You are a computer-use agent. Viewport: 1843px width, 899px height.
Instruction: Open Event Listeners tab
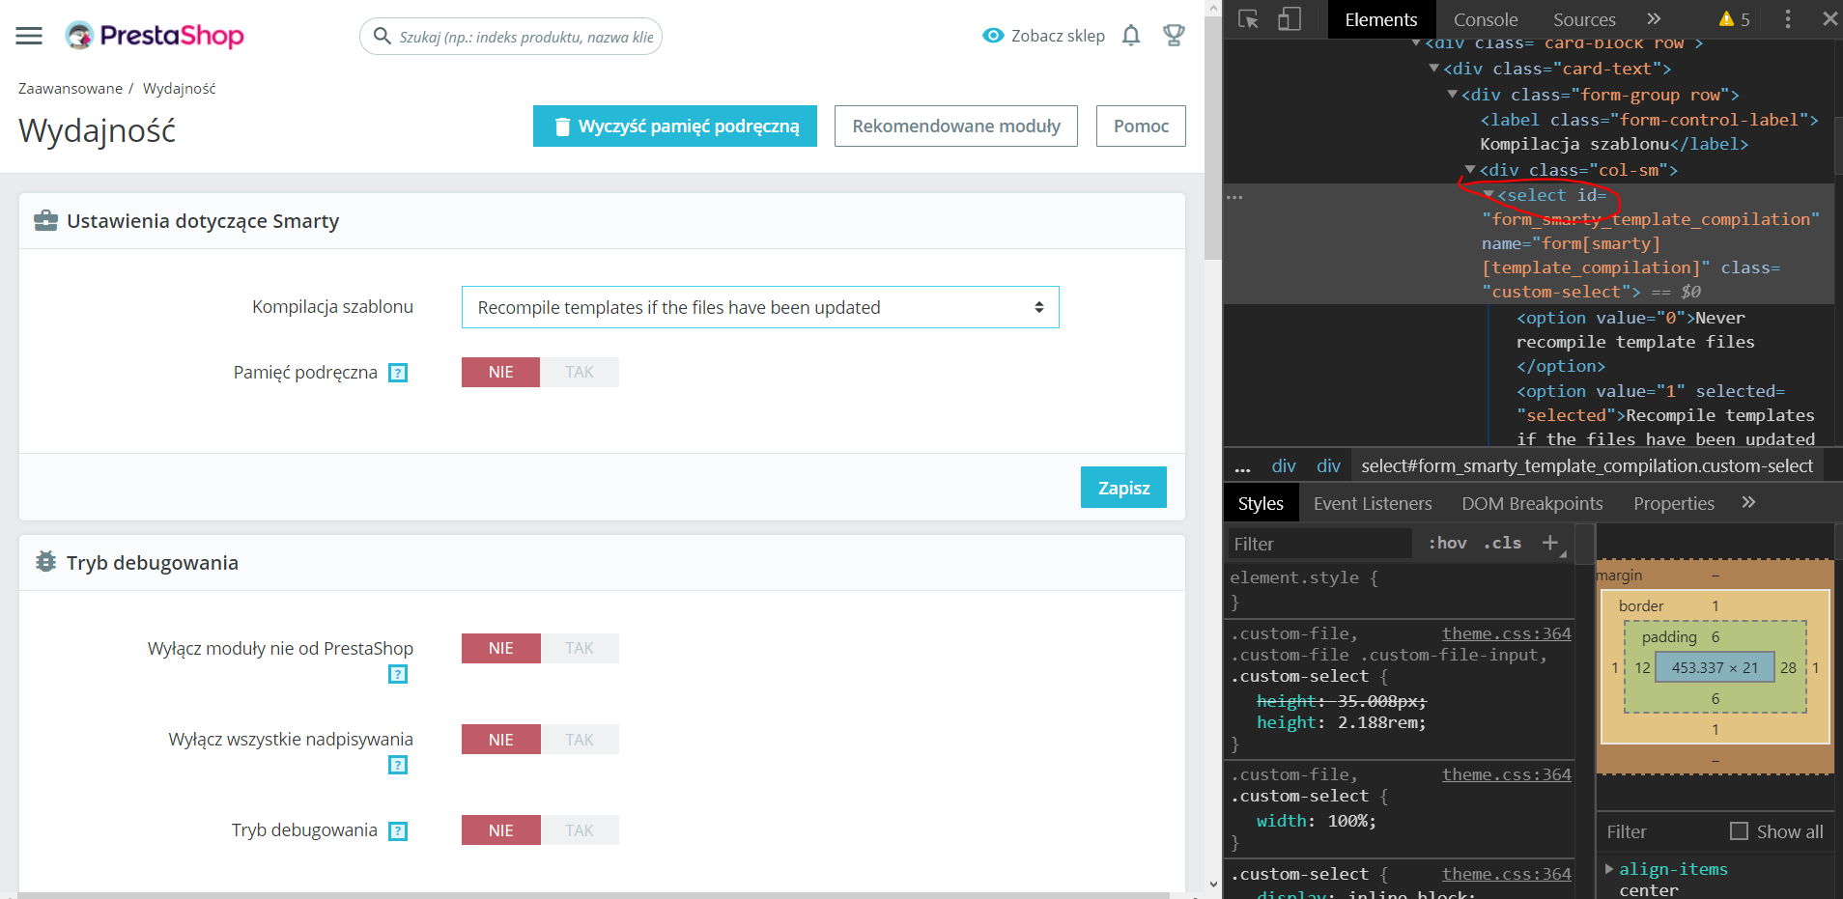(1373, 503)
